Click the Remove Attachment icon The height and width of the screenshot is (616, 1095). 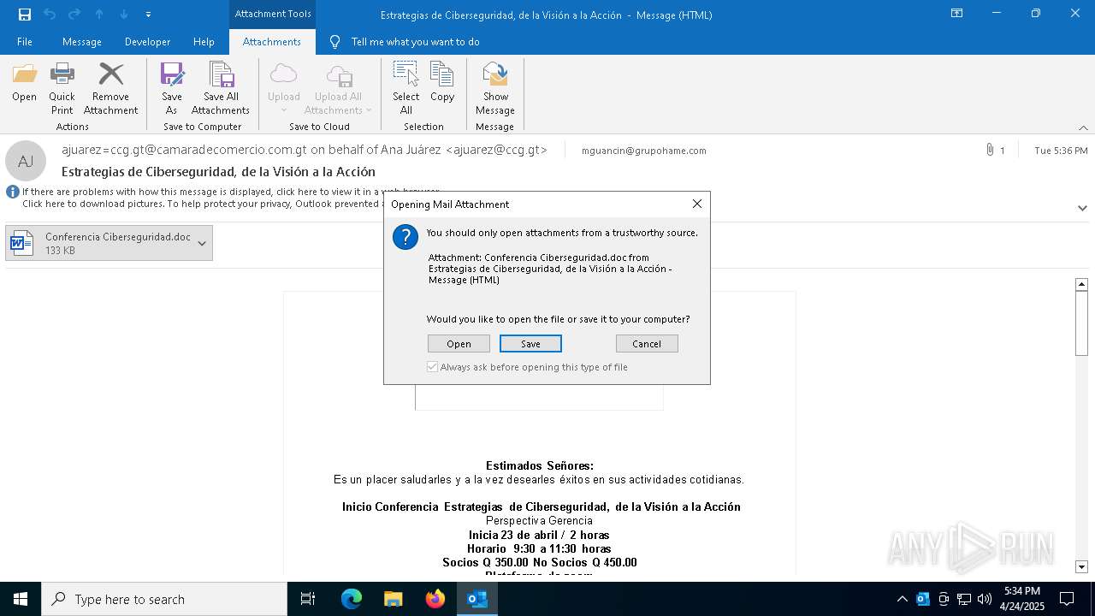point(110,88)
